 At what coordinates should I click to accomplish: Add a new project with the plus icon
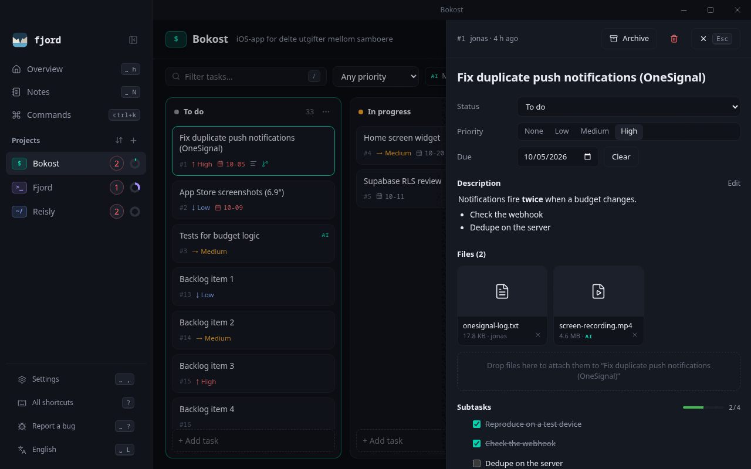133,140
